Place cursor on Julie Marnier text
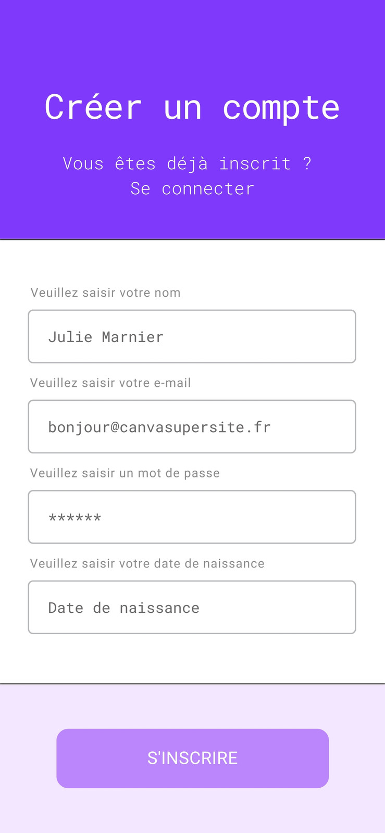The height and width of the screenshot is (833, 385). (106, 337)
